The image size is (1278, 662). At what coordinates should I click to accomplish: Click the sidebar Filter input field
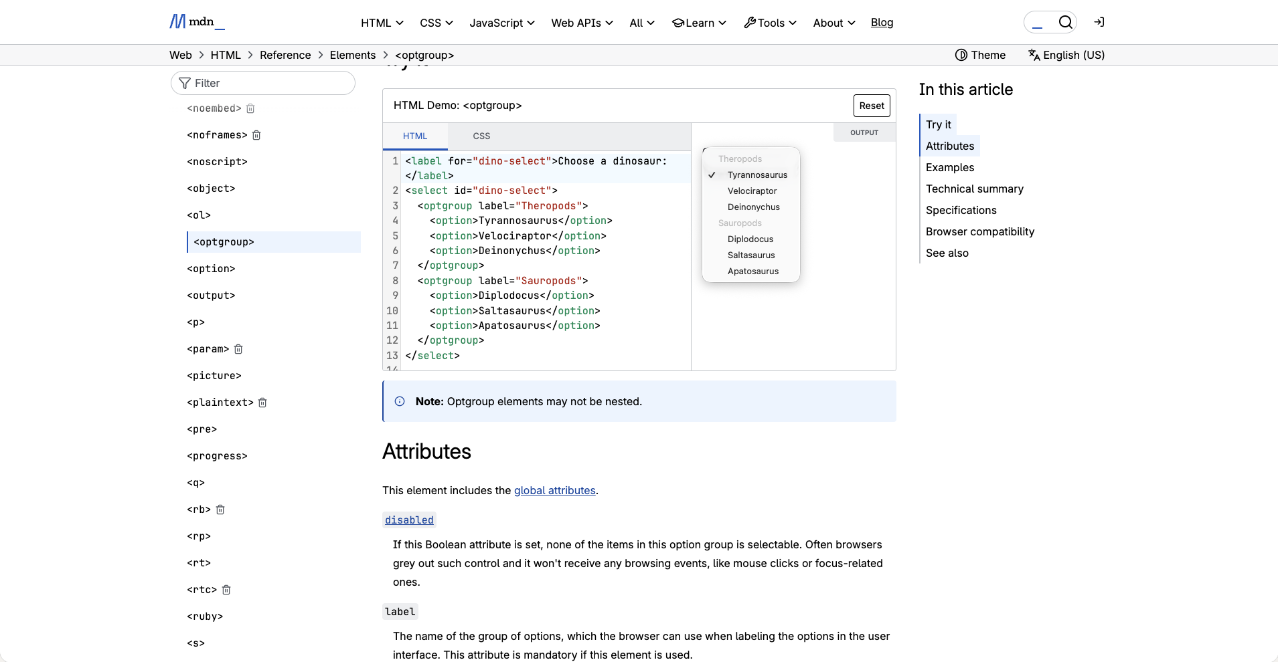(x=263, y=83)
